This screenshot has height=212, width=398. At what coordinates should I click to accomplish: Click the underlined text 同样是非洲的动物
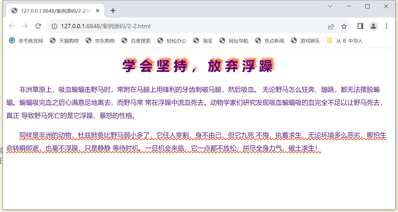[45, 135]
